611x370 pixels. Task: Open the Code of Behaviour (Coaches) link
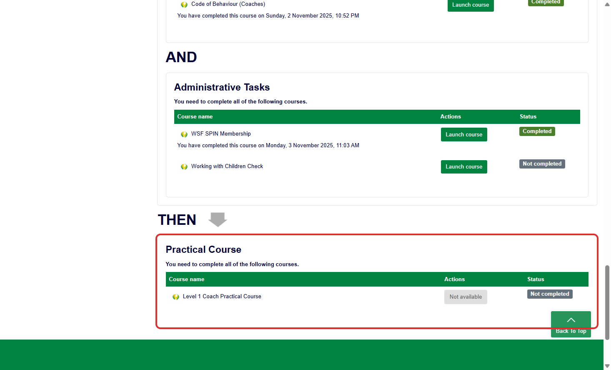click(228, 4)
